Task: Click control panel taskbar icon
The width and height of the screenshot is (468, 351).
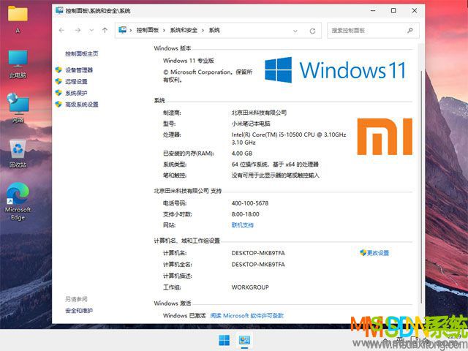Action: click(244, 340)
